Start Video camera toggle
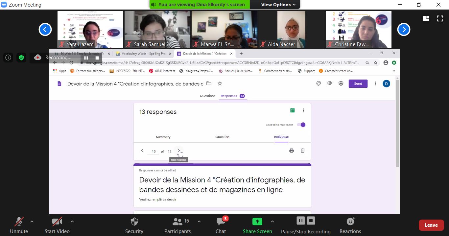The width and height of the screenshot is (449, 236). [x=57, y=222]
